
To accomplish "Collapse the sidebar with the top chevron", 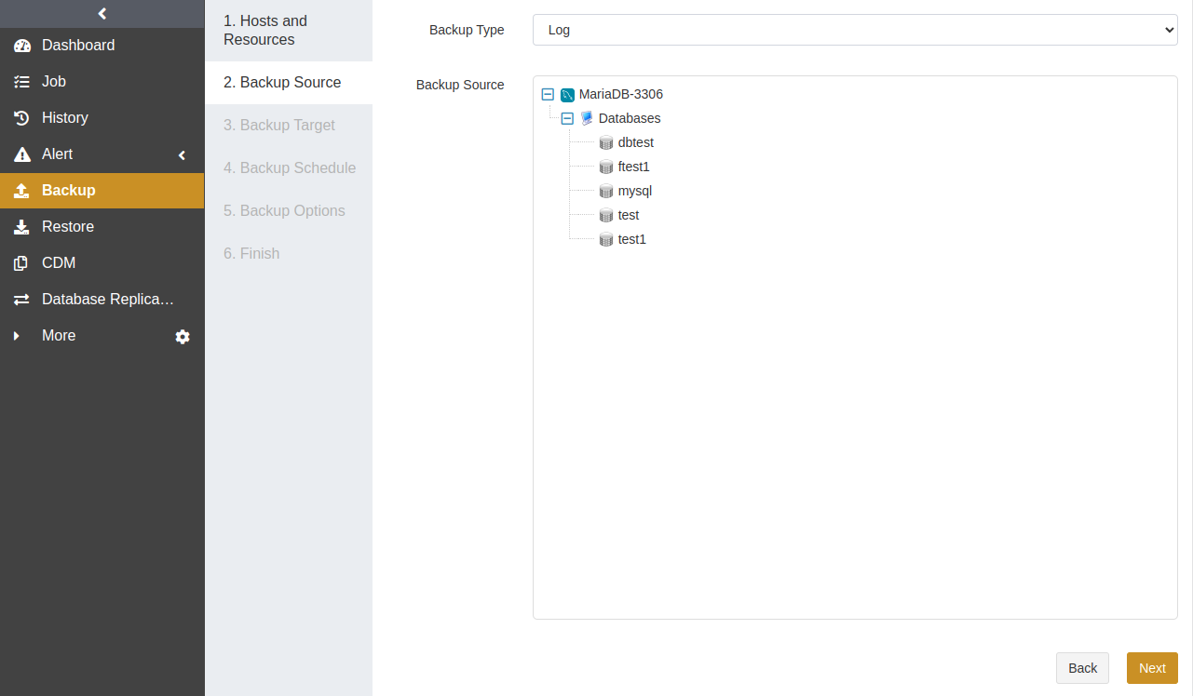I will coord(102,13).
